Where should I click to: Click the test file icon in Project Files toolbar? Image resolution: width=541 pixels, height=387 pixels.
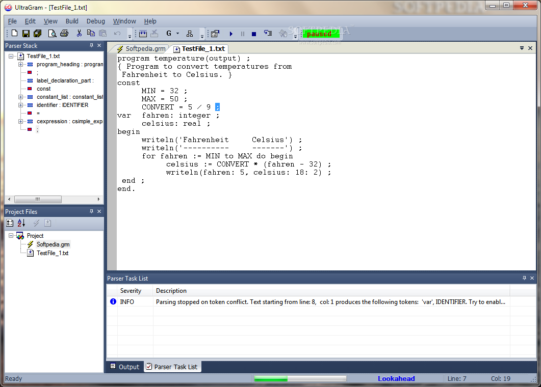pos(47,223)
